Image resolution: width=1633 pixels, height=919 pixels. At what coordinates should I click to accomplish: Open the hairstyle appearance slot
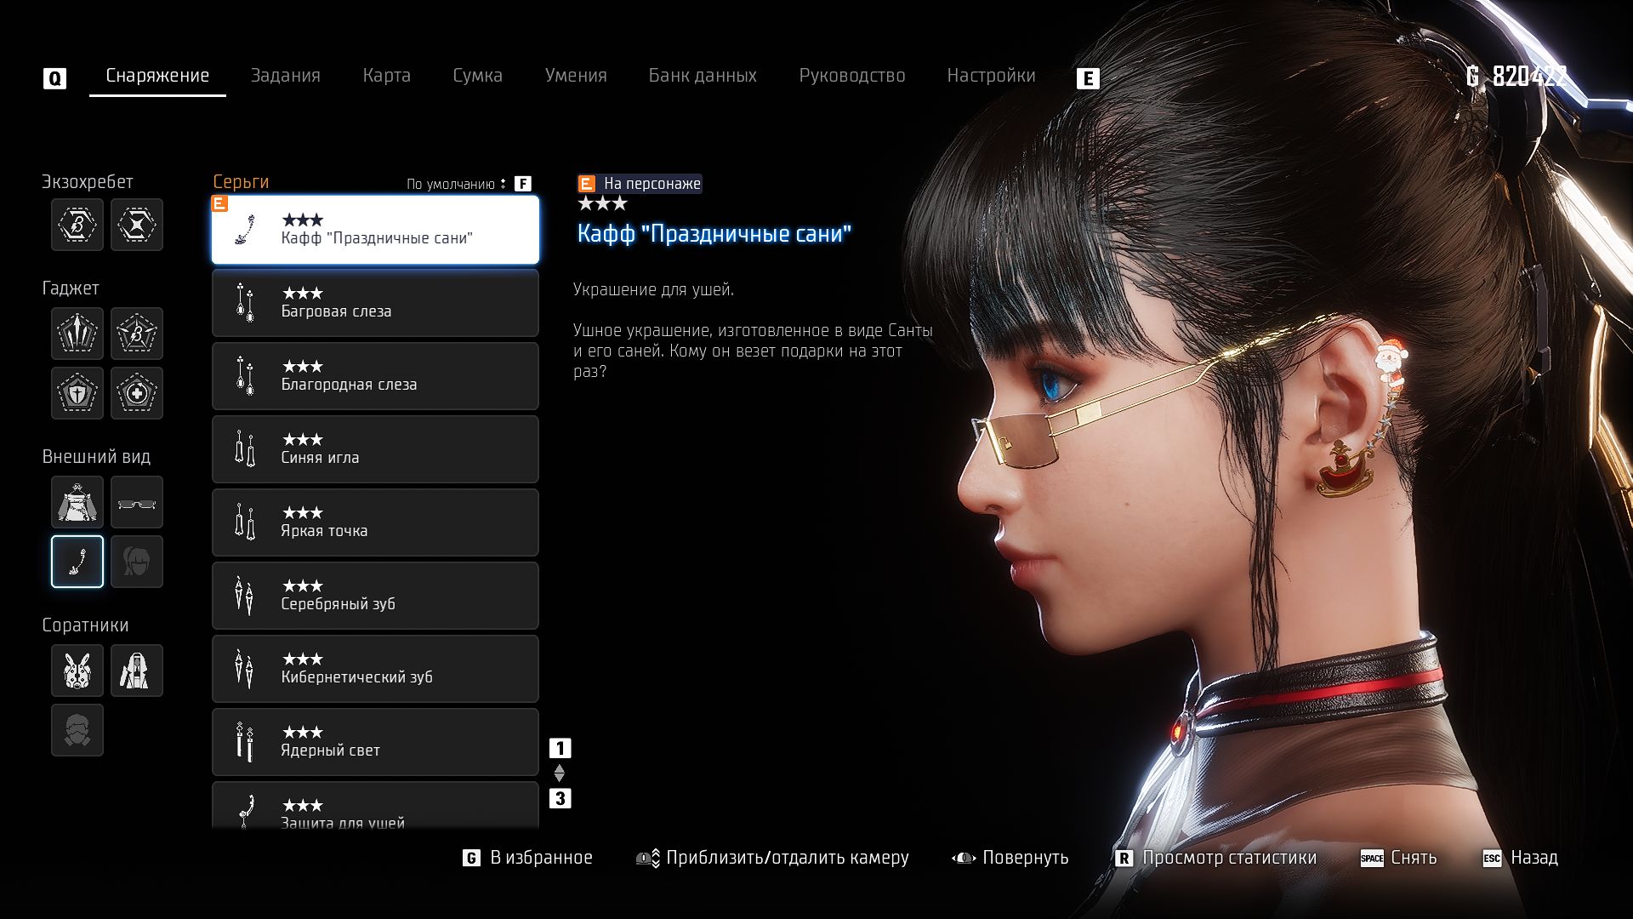[137, 562]
